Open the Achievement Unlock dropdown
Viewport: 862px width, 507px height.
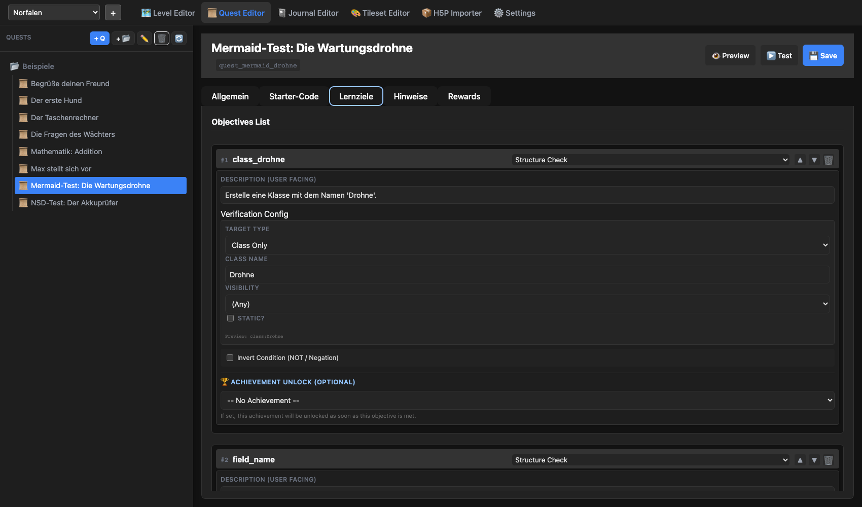[x=526, y=400]
